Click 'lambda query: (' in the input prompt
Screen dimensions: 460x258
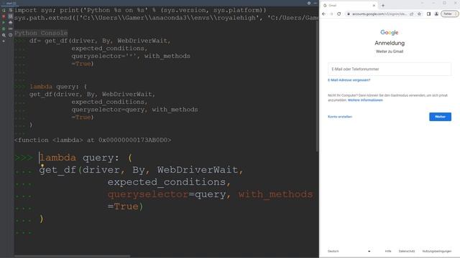click(x=86, y=158)
